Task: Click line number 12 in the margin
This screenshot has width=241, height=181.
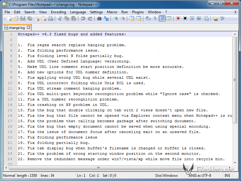Action: click(x=10, y=94)
